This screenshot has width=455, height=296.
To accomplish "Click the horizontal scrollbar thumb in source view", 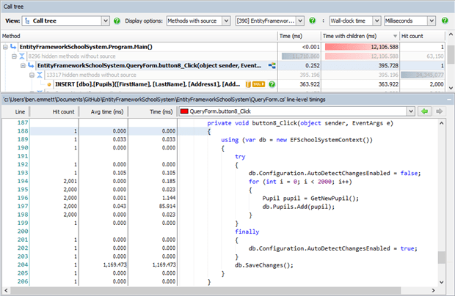I will [x=205, y=290].
